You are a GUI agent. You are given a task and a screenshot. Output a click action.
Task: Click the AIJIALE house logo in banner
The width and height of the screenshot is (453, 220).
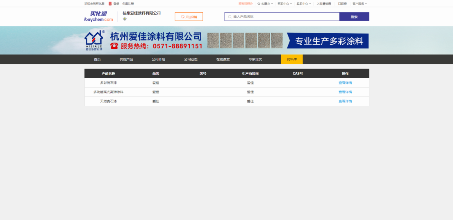[x=94, y=41]
